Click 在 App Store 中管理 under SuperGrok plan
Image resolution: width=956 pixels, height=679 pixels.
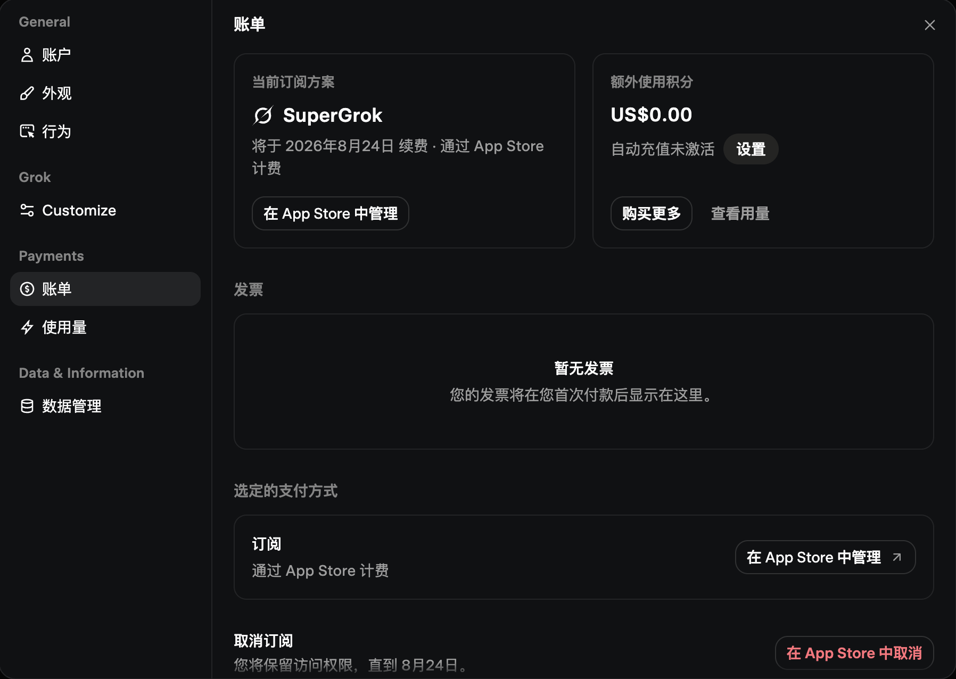coord(331,213)
